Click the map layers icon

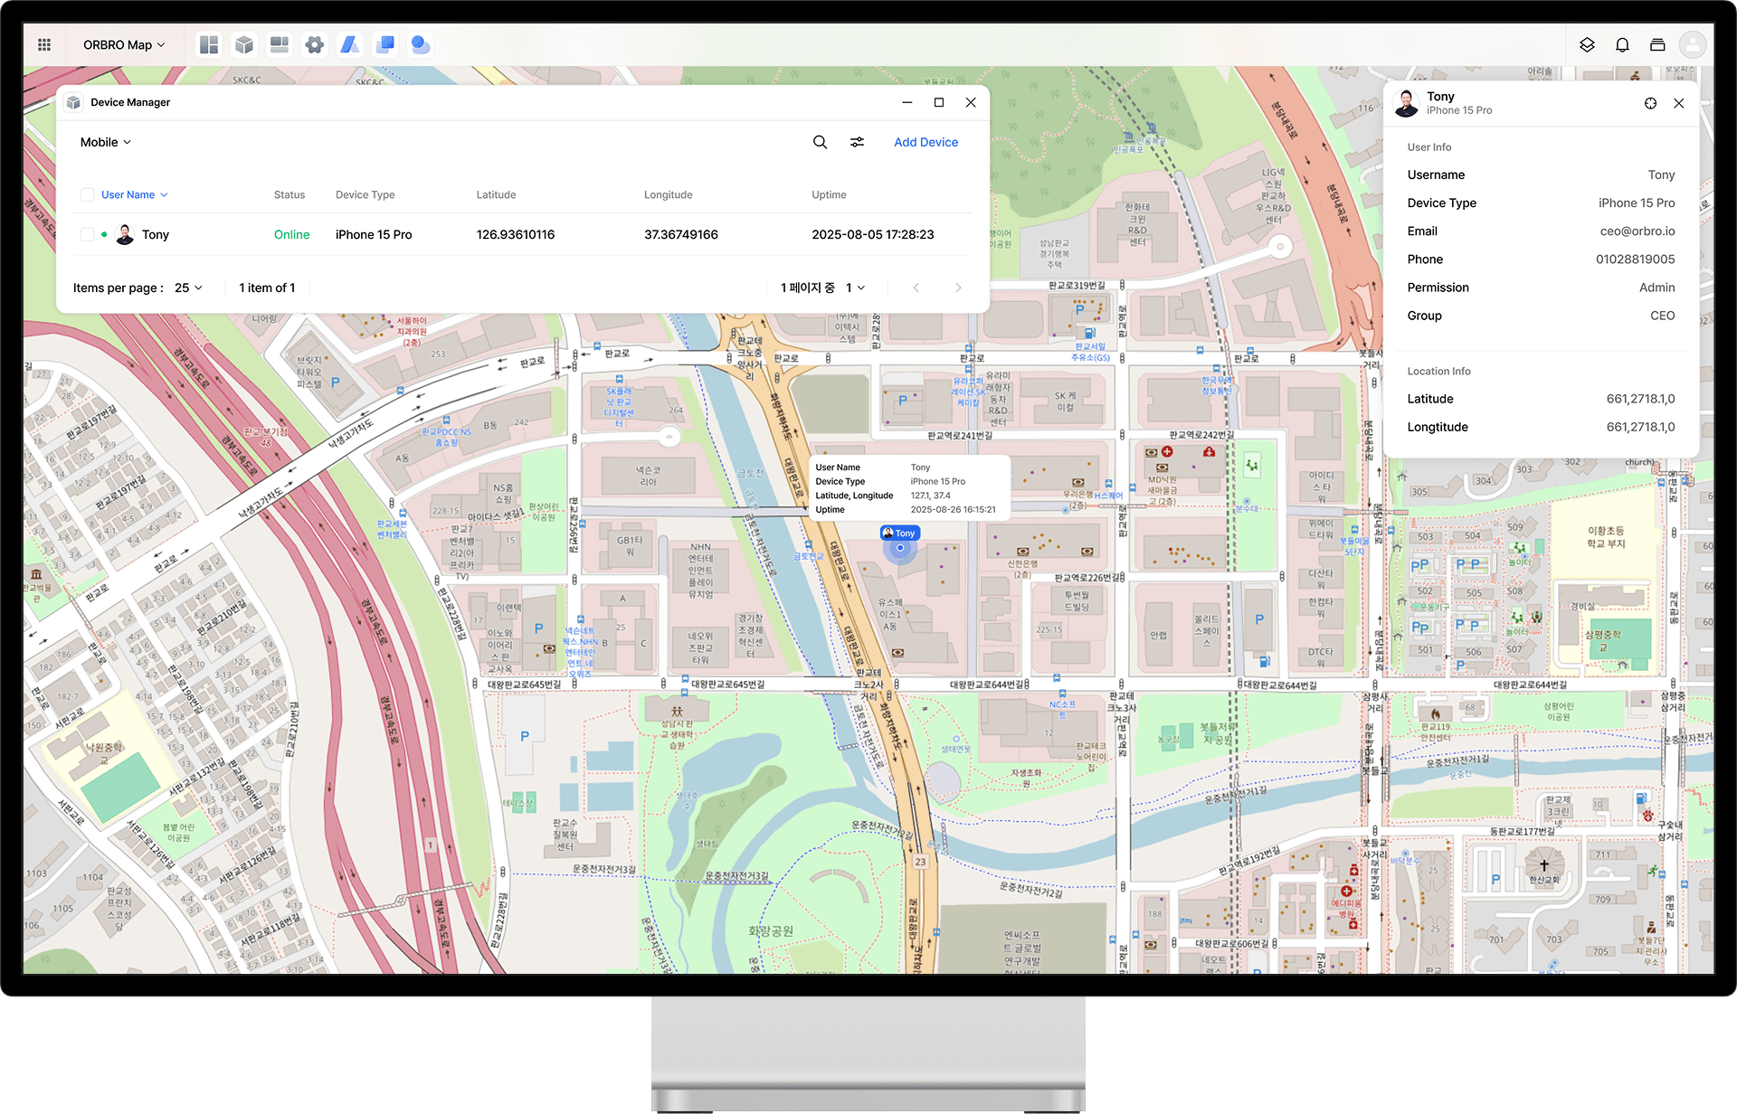[1587, 44]
